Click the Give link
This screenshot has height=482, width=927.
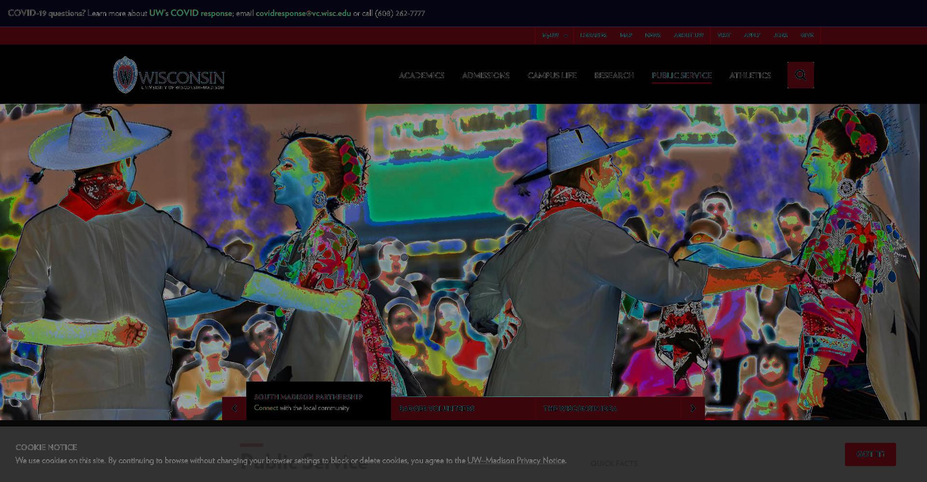click(x=807, y=35)
